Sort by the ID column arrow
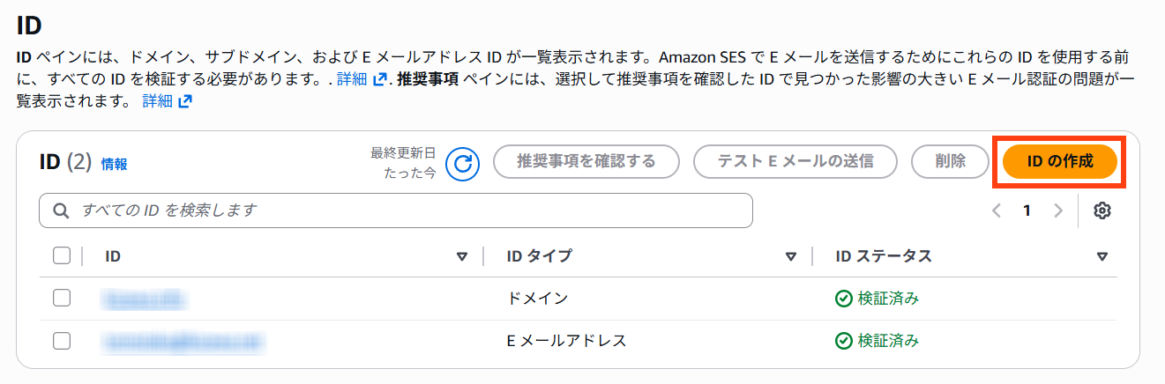 (462, 257)
